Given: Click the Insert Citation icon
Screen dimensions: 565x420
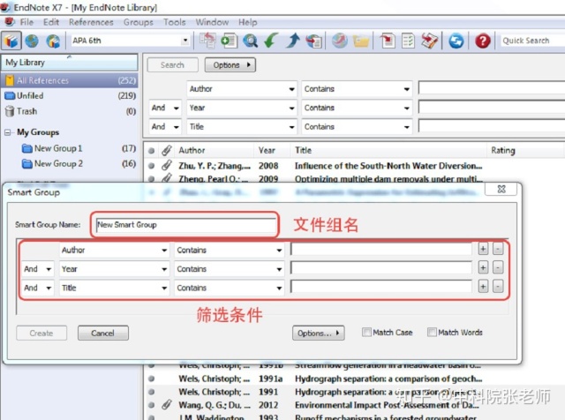Looking at the screenshot, I should 388,41.
